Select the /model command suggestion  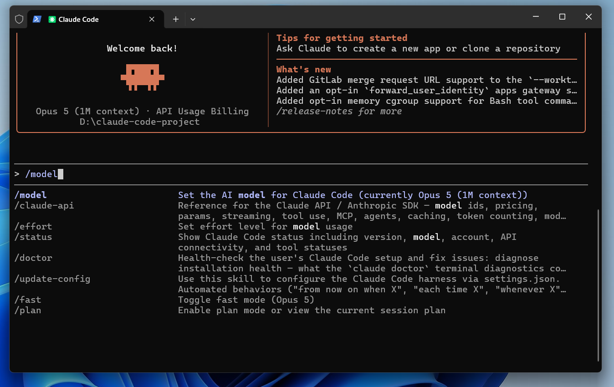coord(30,195)
